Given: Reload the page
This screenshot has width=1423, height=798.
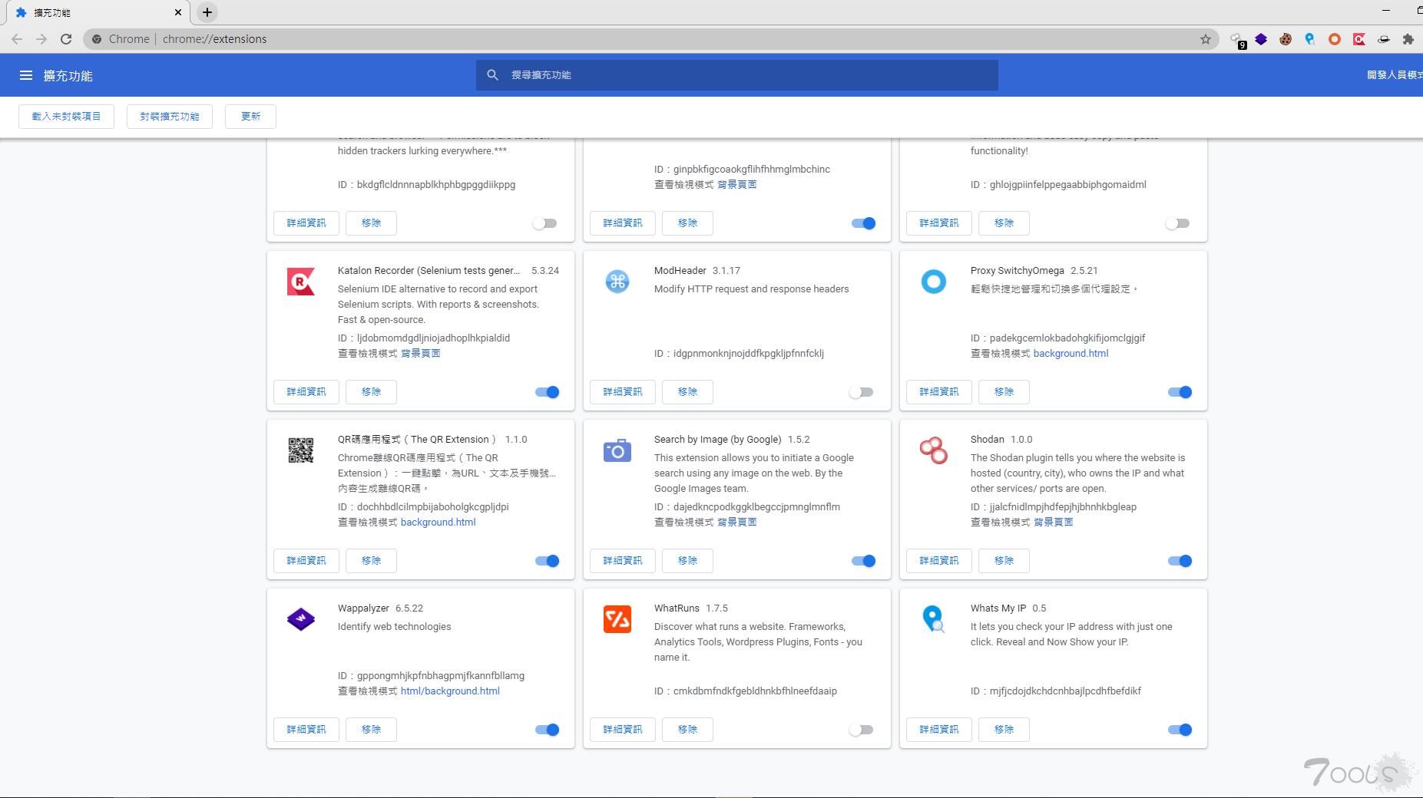Looking at the screenshot, I should tap(66, 39).
